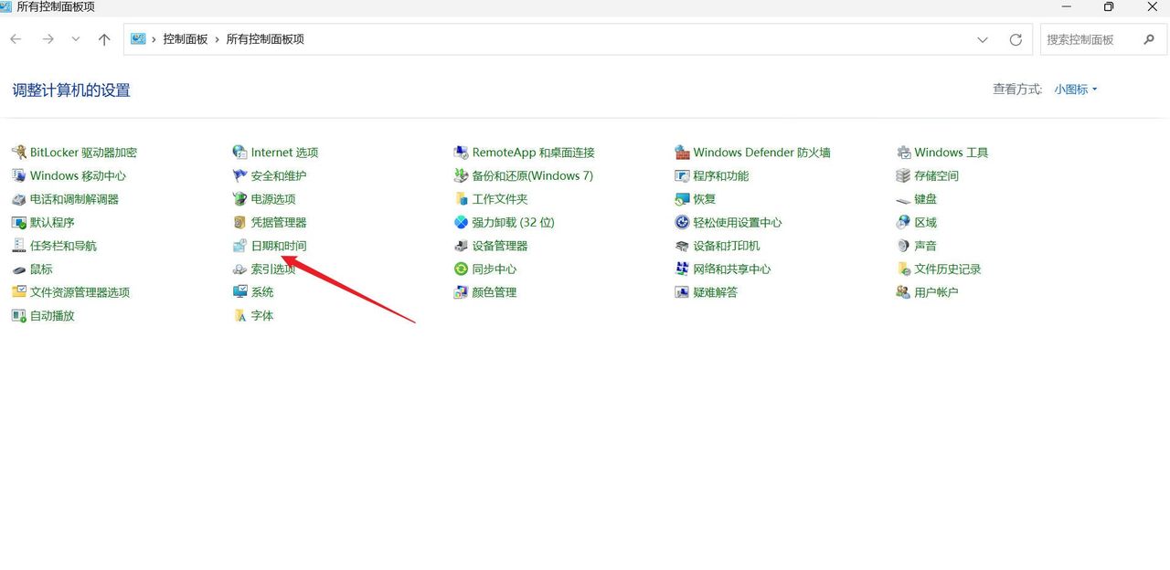Go back with the back arrow
This screenshot has height=570, width=1170.
(16, 39)
